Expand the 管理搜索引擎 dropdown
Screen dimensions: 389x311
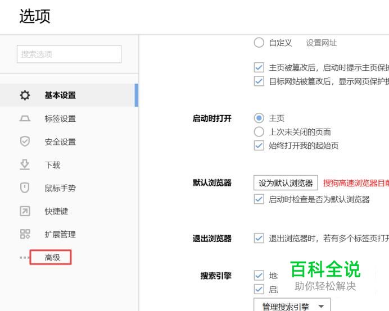click(292, 305)
